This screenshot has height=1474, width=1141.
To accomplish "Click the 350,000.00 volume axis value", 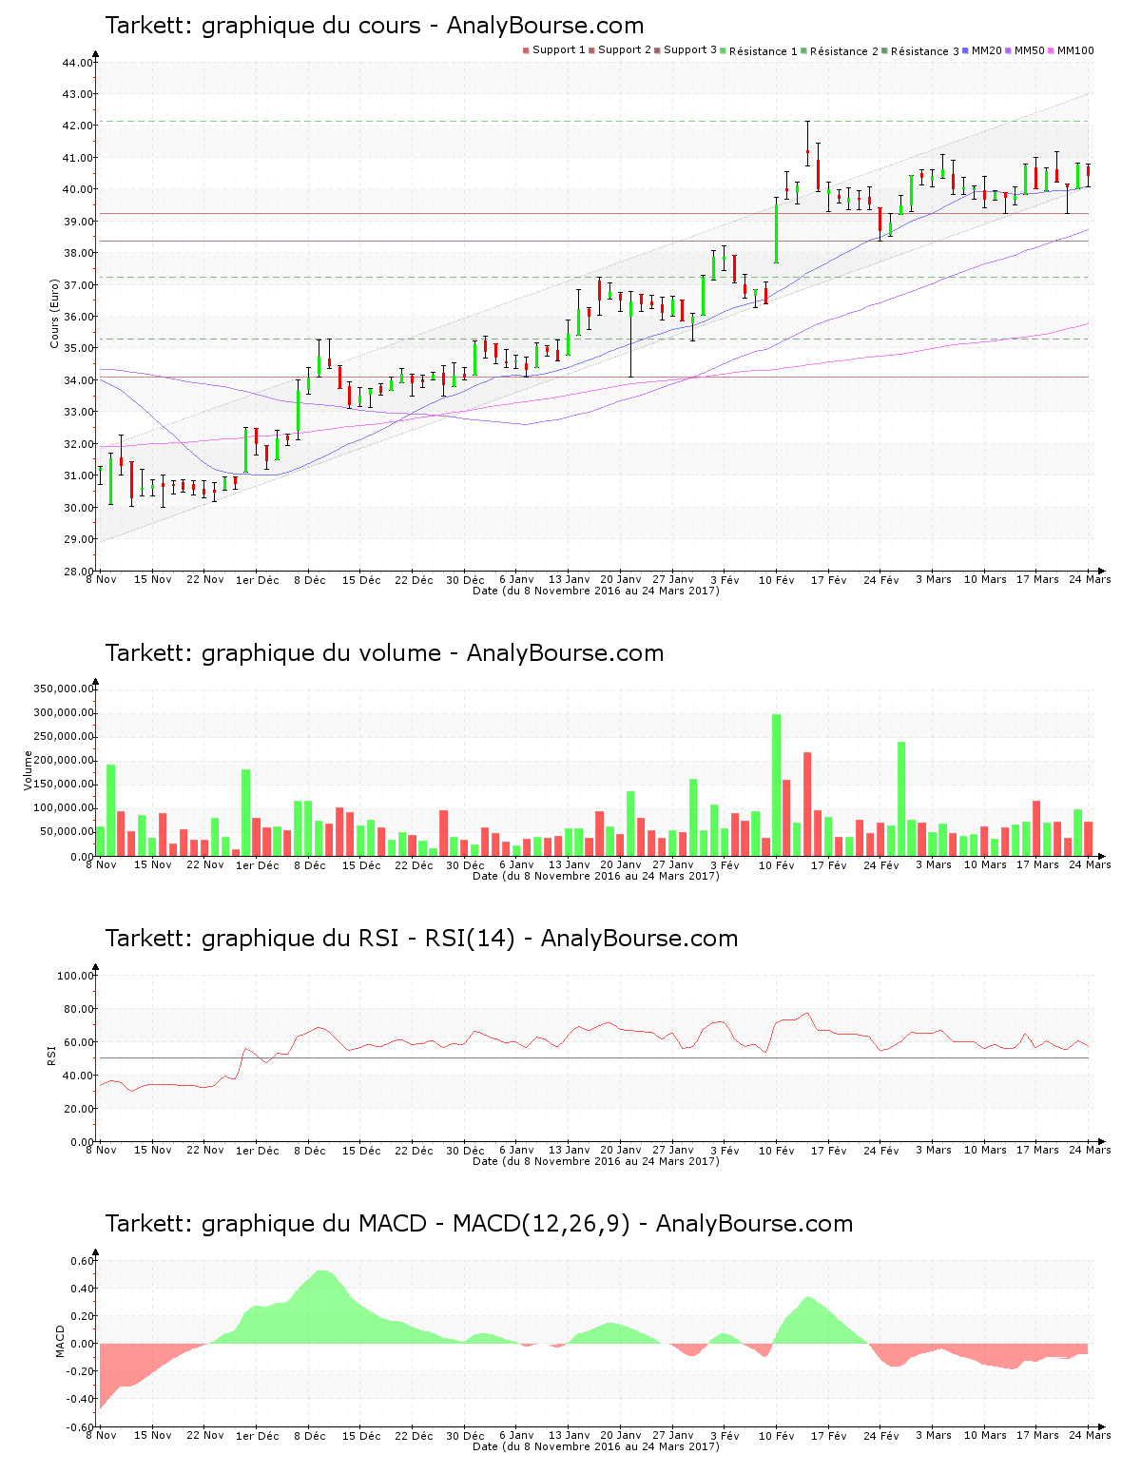I will [63, 689].
